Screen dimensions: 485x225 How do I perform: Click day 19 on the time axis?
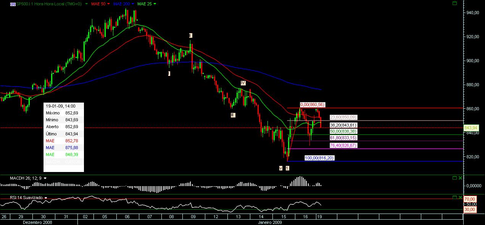tap(319, 217)
